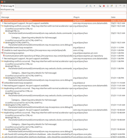Open the dropdown arrow beside Import Log
Image resolution: width=127 pixels, height=138 pixels.
94,6
